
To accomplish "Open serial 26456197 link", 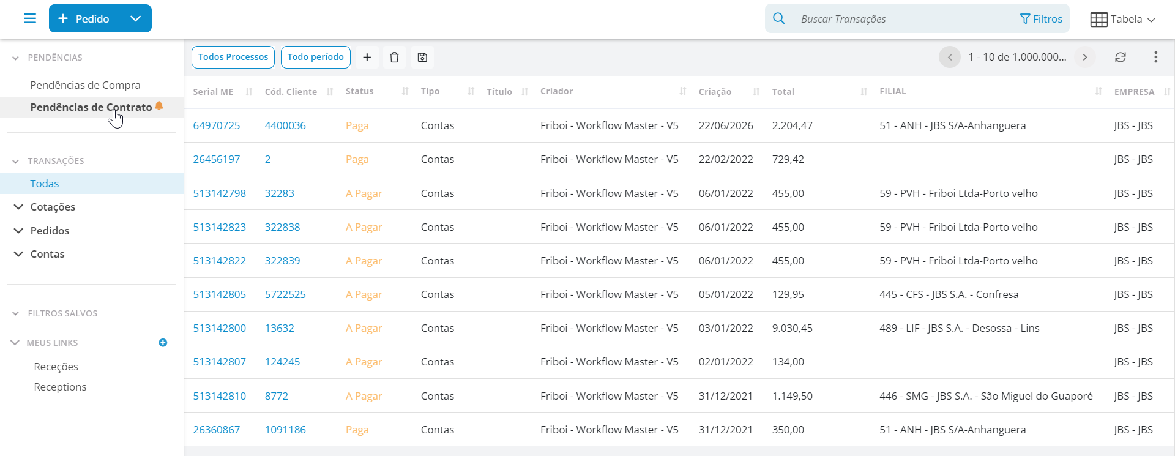I will [217, 159].
